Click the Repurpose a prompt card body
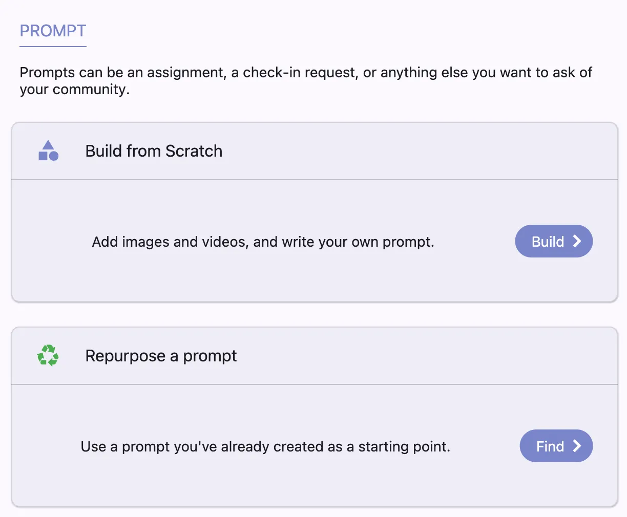This screenshot has height=517, width=627. [307, 481]
